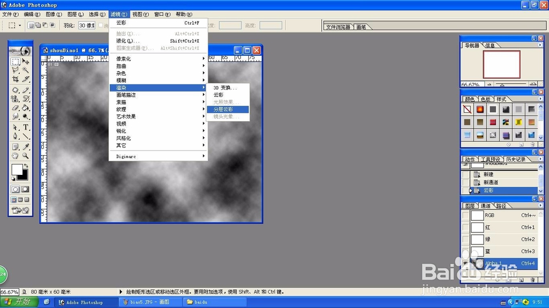Image resolution: width=549 pixels, height=308 pixels.
Task: Click trash icon in Styles panel
Action: [x=533, y=144]
